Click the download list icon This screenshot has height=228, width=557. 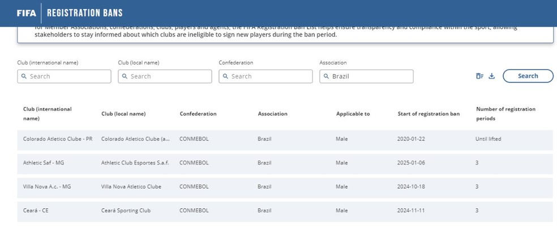[492, 76]
